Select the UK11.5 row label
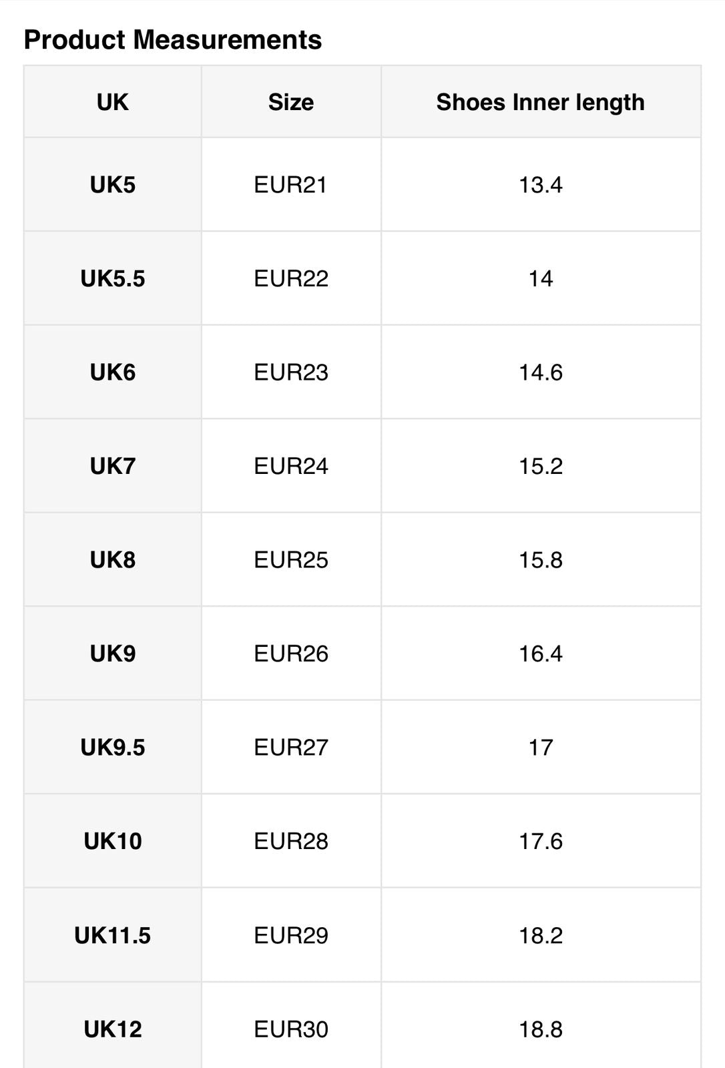Image resolution: width=725 pixels, height=1068 pixels. [x=113, y=935]
